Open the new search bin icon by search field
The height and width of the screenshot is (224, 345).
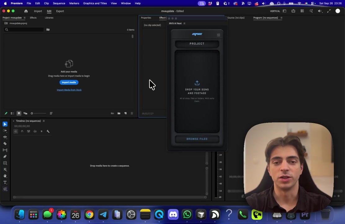(48, 30)
